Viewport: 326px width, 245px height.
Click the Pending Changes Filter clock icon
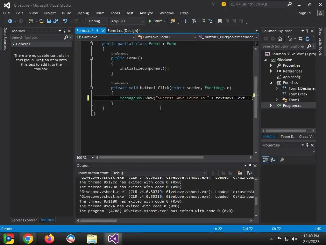pos(290,39)
